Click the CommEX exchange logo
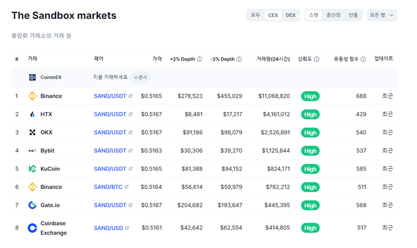417x248 pixels. [32, 77]
